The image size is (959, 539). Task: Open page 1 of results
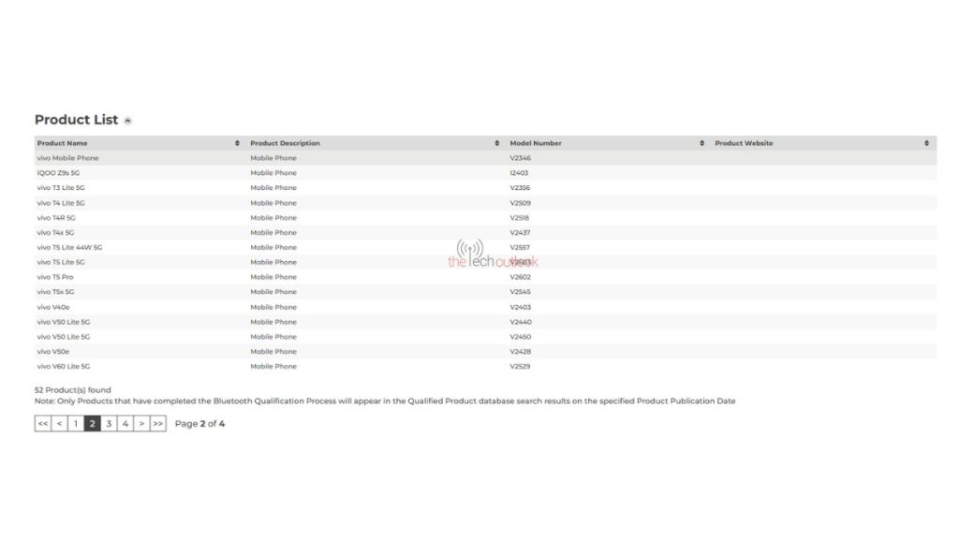coord(76,424)
